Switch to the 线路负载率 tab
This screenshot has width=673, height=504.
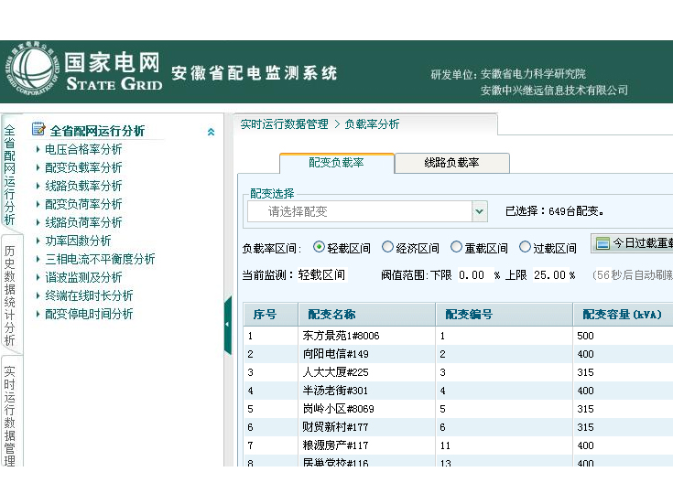point(452,163)
